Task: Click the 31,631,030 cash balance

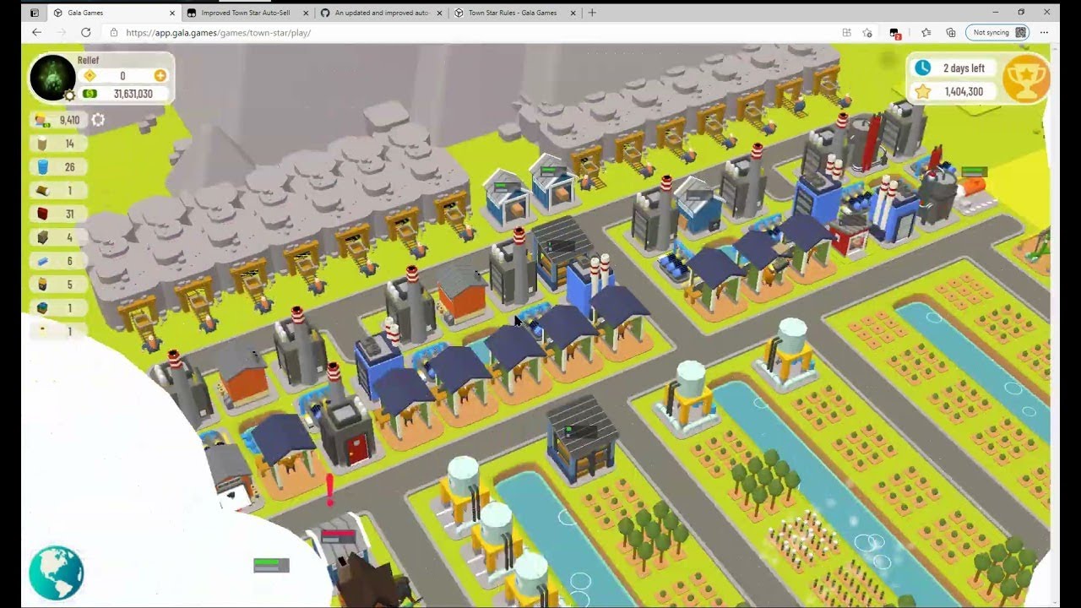Action: point(133,94)
